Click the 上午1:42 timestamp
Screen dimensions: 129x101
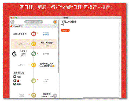pyautogui.click(x=21, y=44)
